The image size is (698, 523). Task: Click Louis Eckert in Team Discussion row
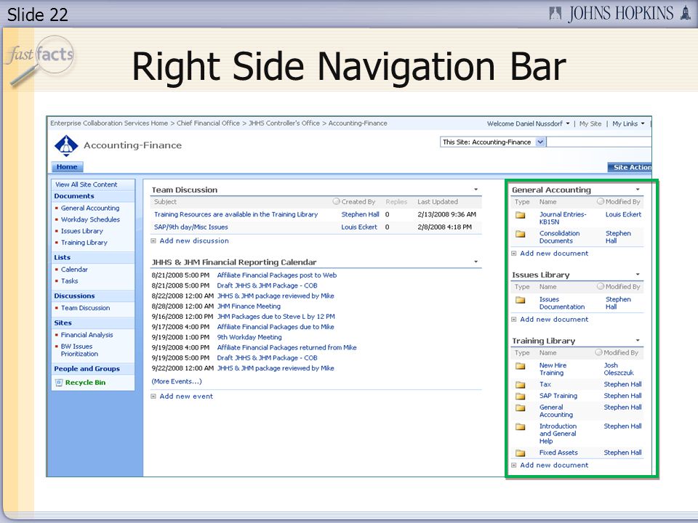click(359, 227)
